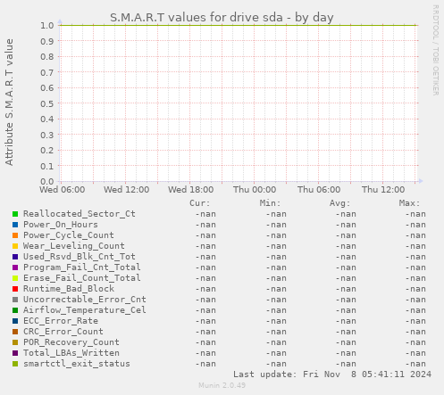Click the Cur -nan value for Total_LBAs_Written
The width and height of the screenshot is (444, 395).
(x=205, y=353)
